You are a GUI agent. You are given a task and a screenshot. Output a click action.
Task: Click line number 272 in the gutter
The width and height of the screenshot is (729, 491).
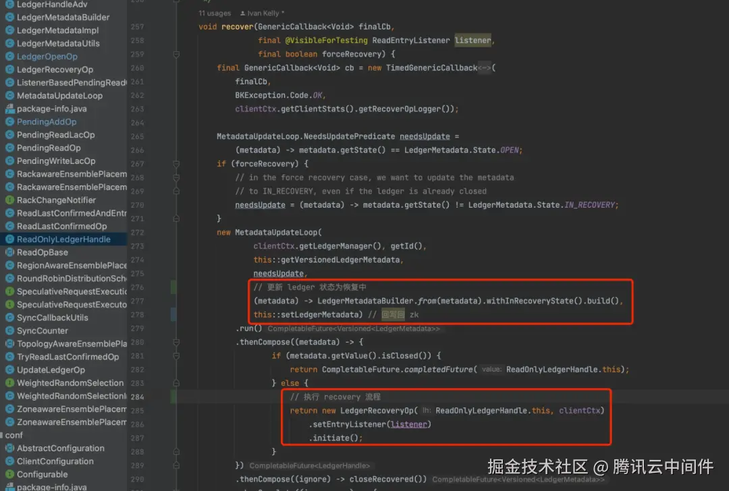[137, 232]
